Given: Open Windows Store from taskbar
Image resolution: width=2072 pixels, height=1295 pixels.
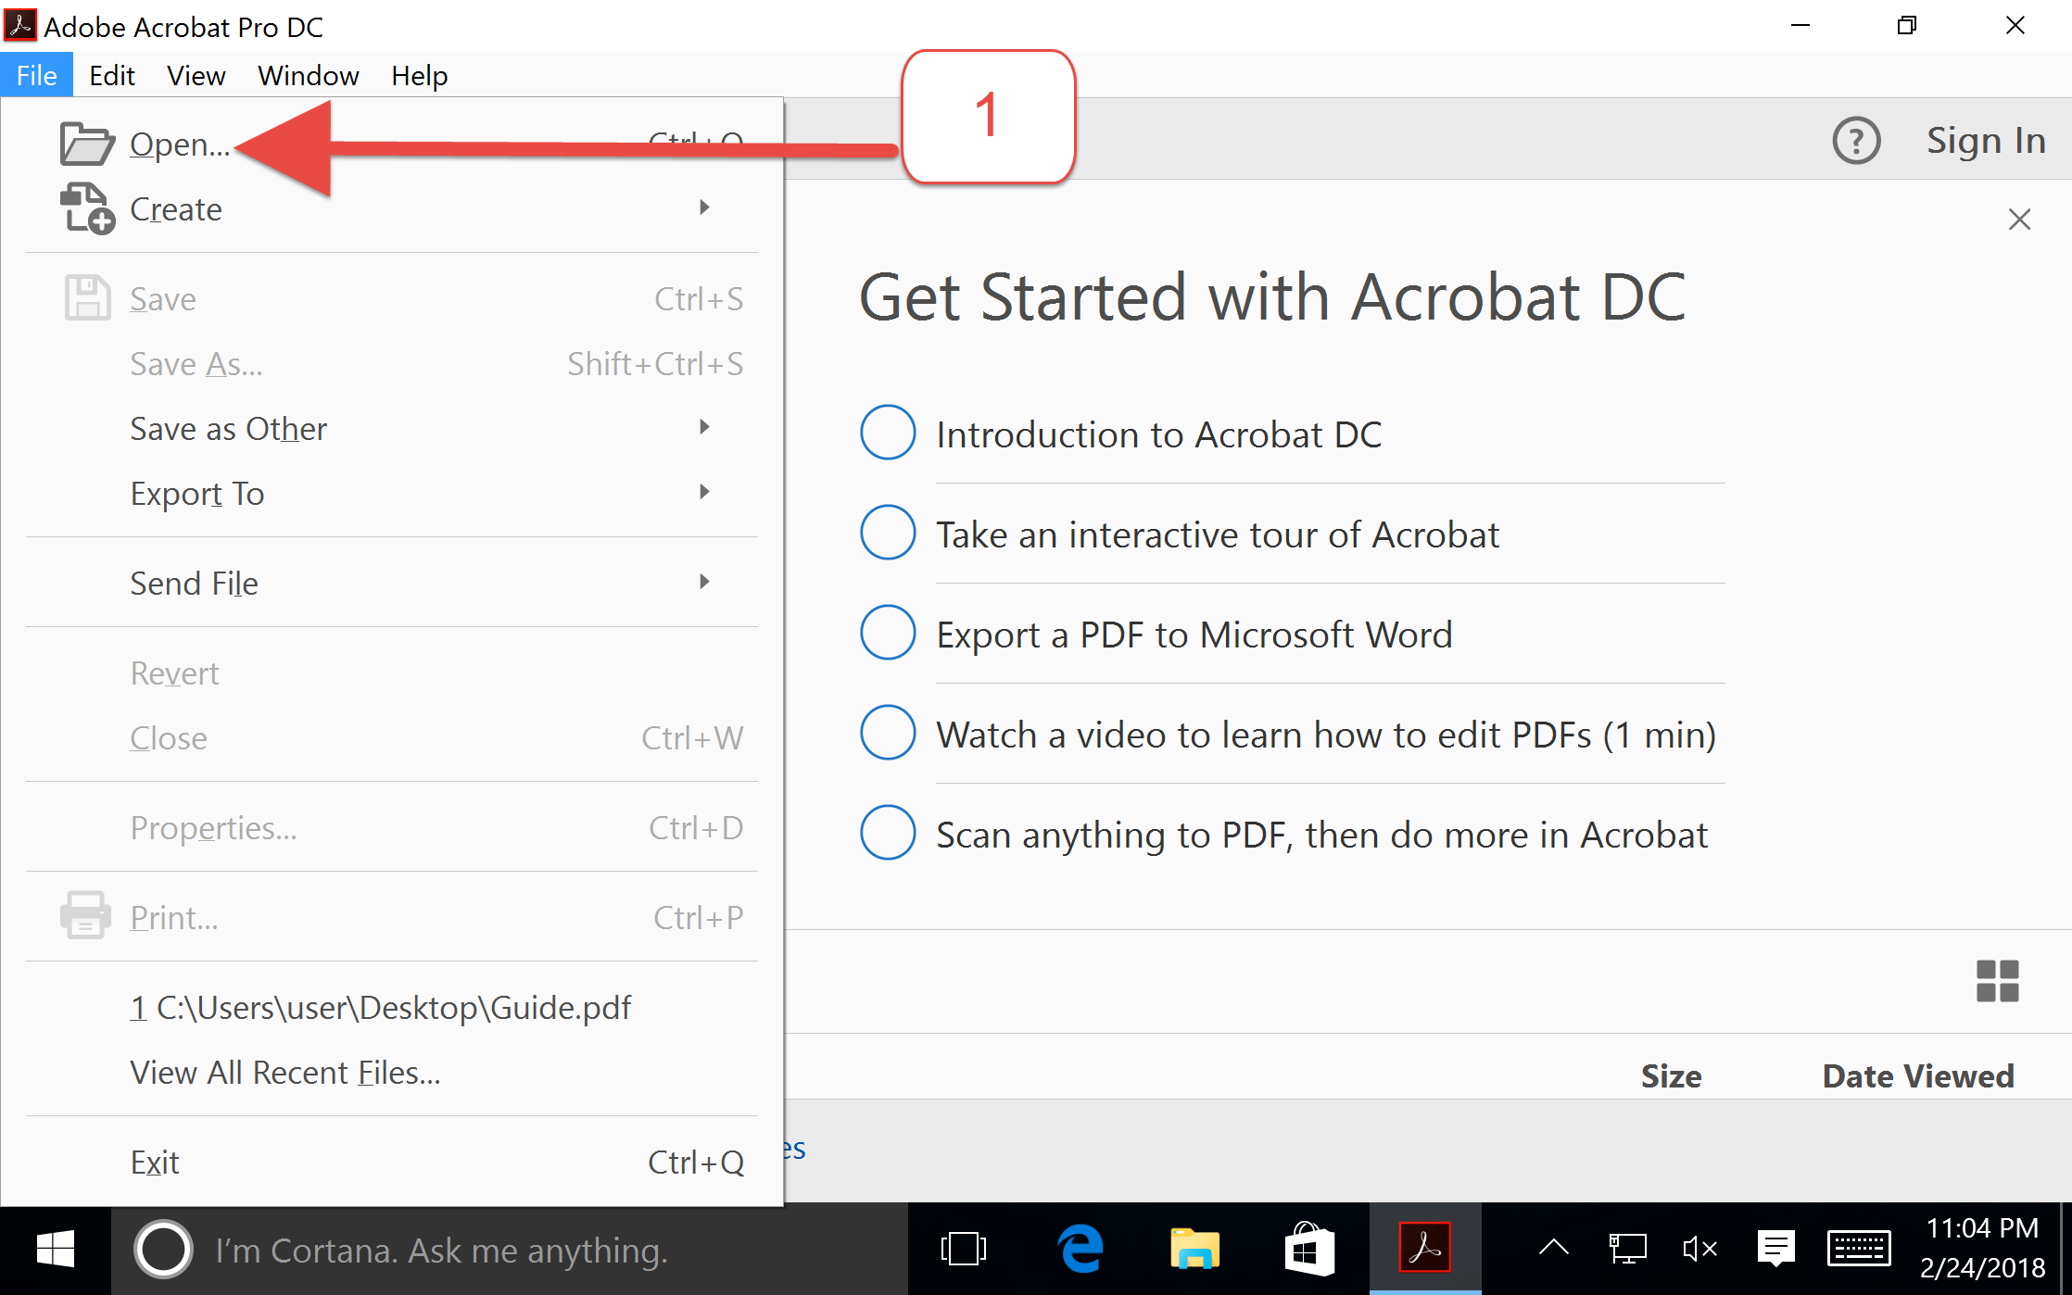Looking at the screenshot, I should (1308, 1249).
